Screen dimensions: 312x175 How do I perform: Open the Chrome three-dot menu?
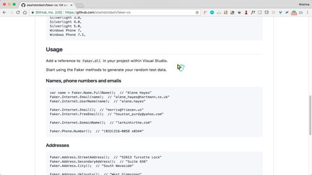[x=308, y=12]
